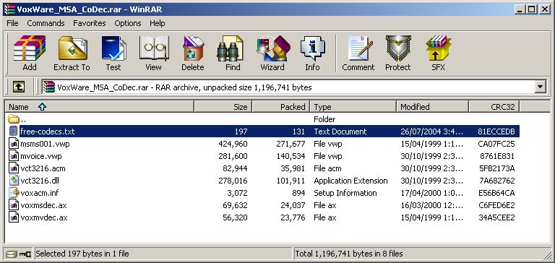The image size is (555, 263).
Task: Select the vct3216.dll file name
Action: [40, 181]
